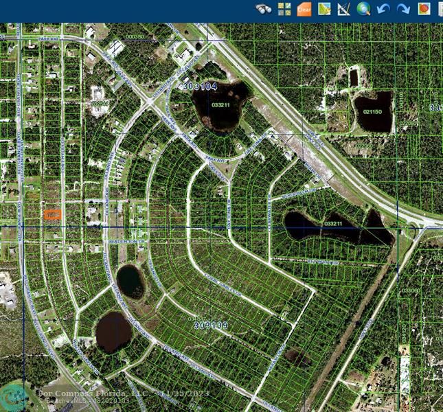Select the 033211 label on the northern lake
Viewport: 443px width, 412px height.
220,105
